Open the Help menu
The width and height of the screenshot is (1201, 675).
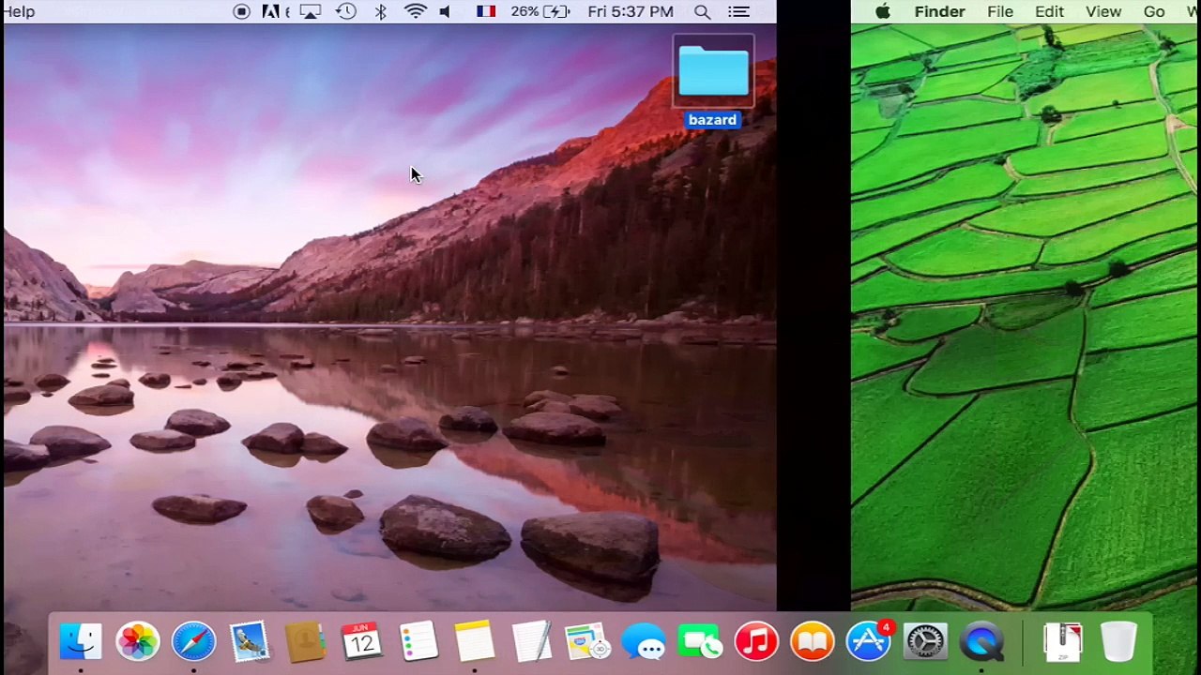19,11
